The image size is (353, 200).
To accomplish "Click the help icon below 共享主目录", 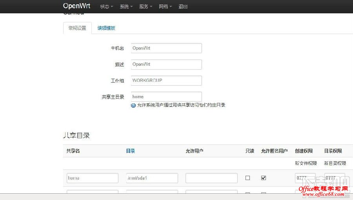I will (133, 105).
